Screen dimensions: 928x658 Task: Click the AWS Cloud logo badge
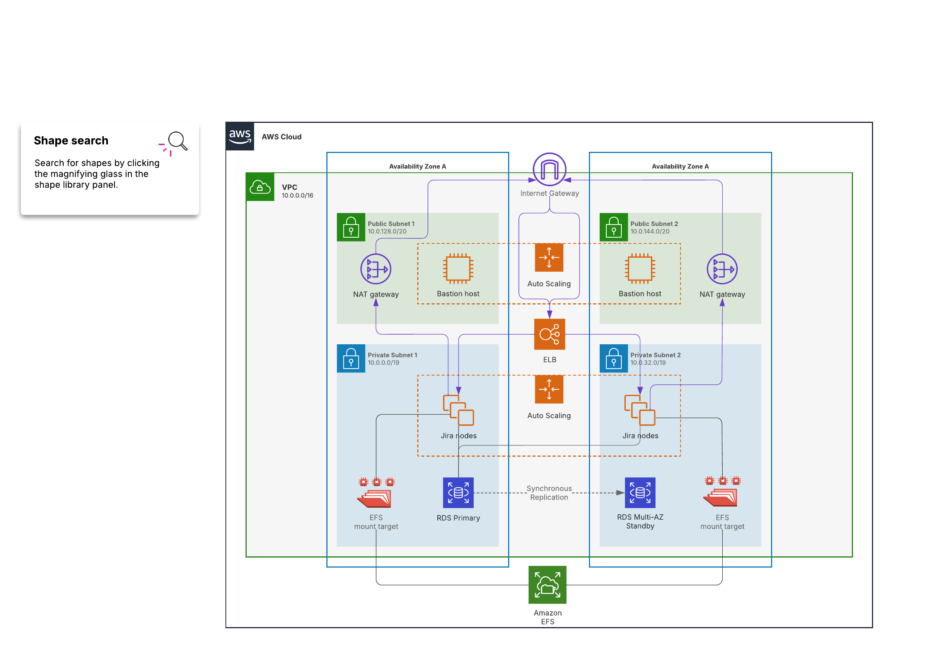tap(240, 136)
